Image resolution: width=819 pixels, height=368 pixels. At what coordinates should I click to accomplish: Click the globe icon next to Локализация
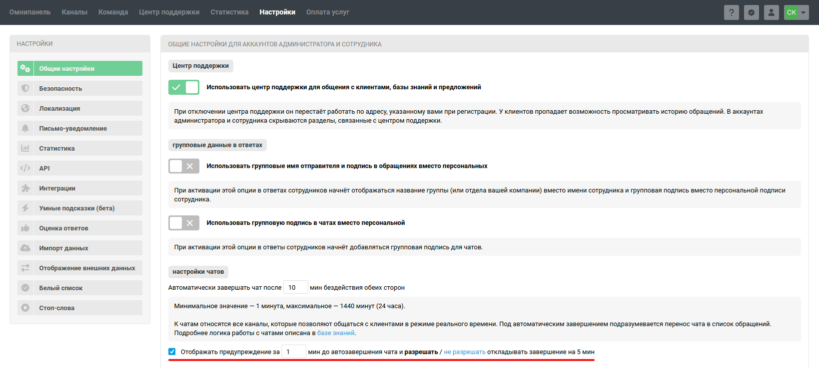[25, 108]
